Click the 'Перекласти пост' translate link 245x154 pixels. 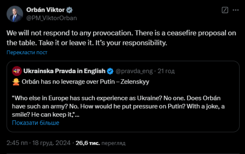pos(27,53)
